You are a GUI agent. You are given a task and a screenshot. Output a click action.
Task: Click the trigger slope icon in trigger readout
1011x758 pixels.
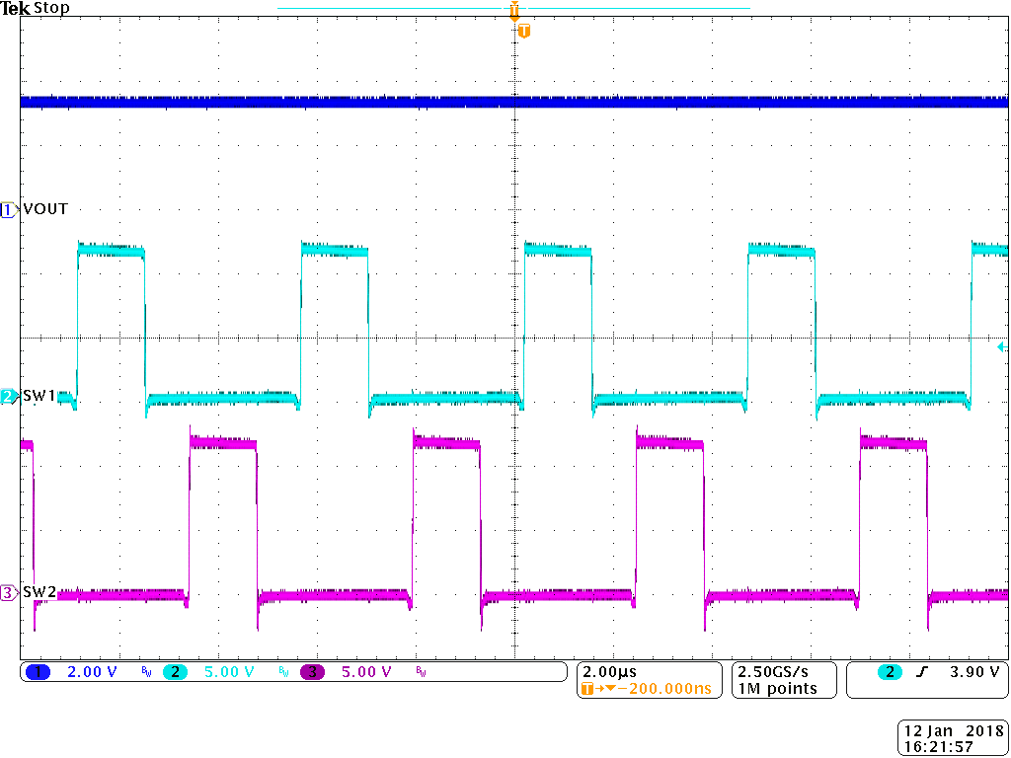tap(921, 672)
